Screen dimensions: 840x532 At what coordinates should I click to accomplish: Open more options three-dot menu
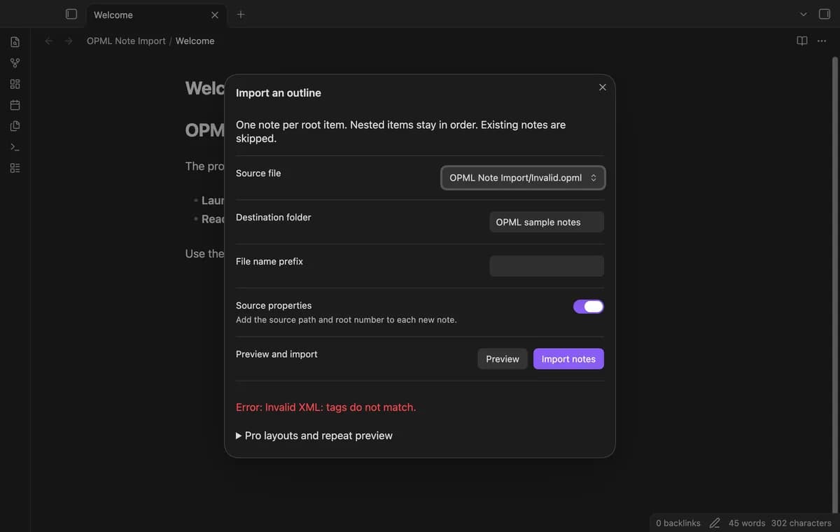pos(822,41)
